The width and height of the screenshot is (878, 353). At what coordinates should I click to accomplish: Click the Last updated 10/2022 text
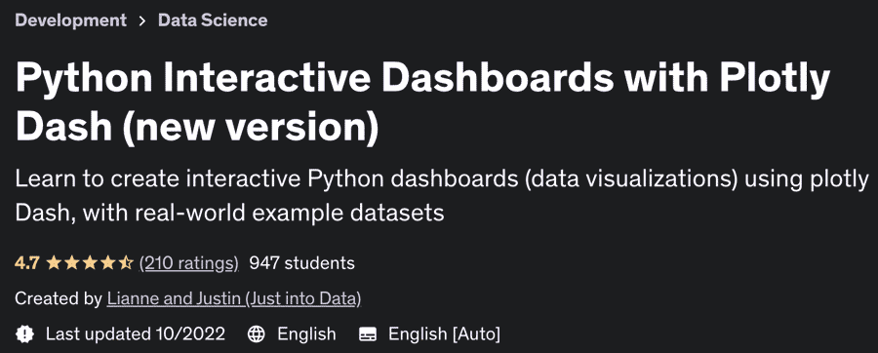[x=136, y=333]
